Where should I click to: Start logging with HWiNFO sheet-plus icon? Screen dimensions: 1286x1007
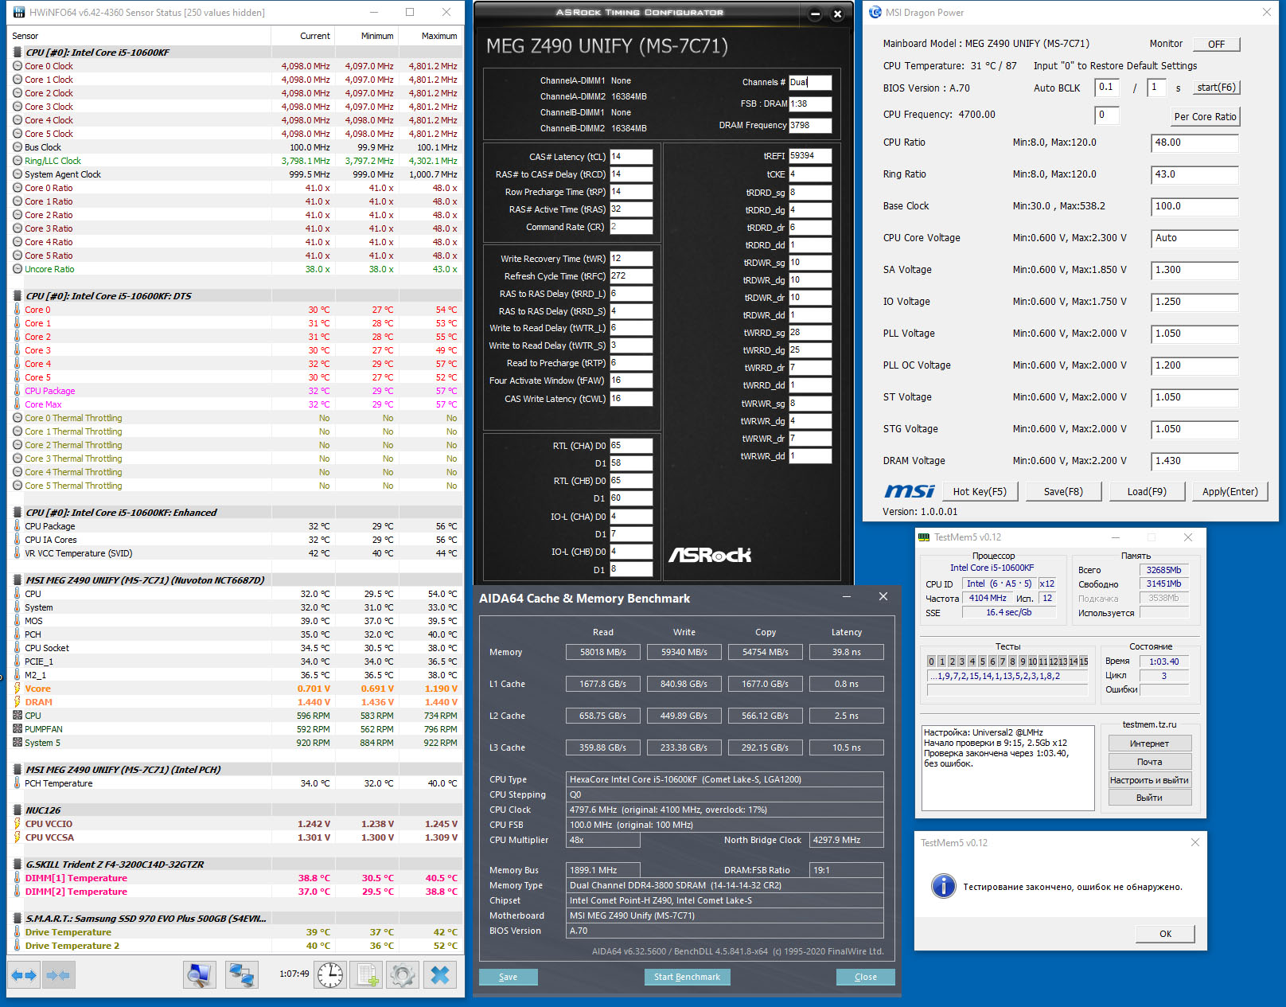click(x=367, y=975)
